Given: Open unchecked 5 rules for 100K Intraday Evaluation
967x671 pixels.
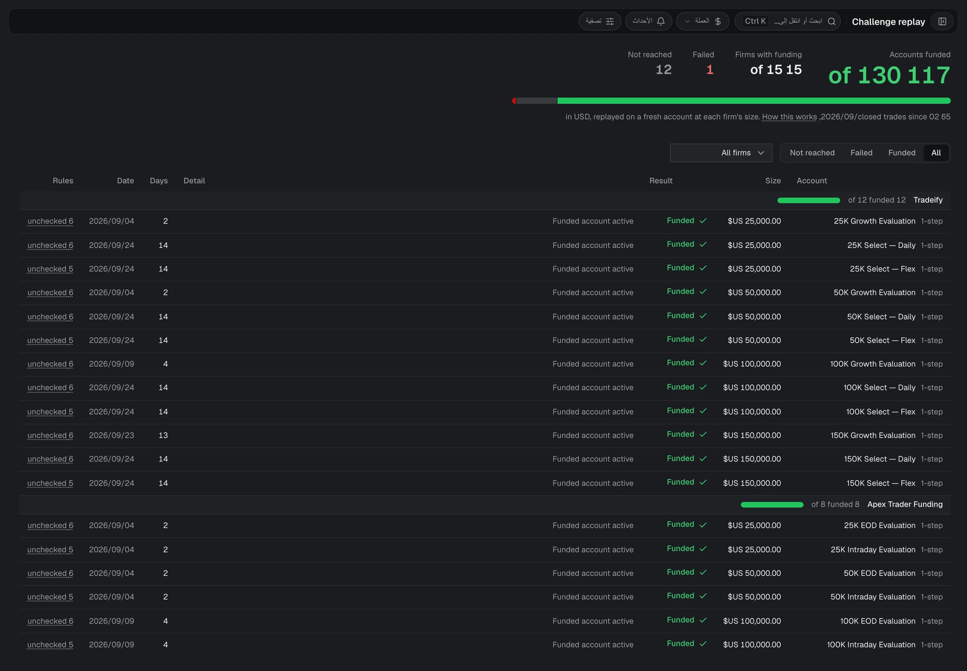Looking at the screenshot, I should (50, 645).
